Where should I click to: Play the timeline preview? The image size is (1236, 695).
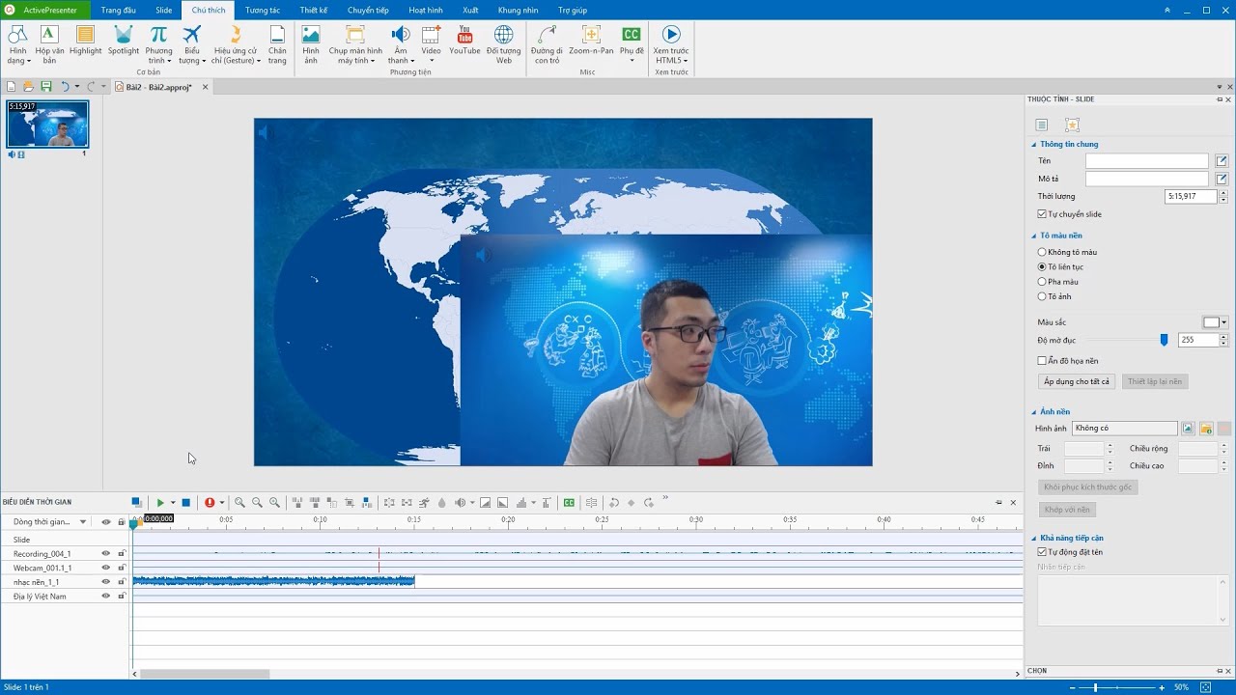[x=160, y=502]
